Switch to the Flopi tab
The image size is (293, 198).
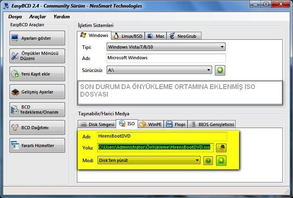[176, 124]
